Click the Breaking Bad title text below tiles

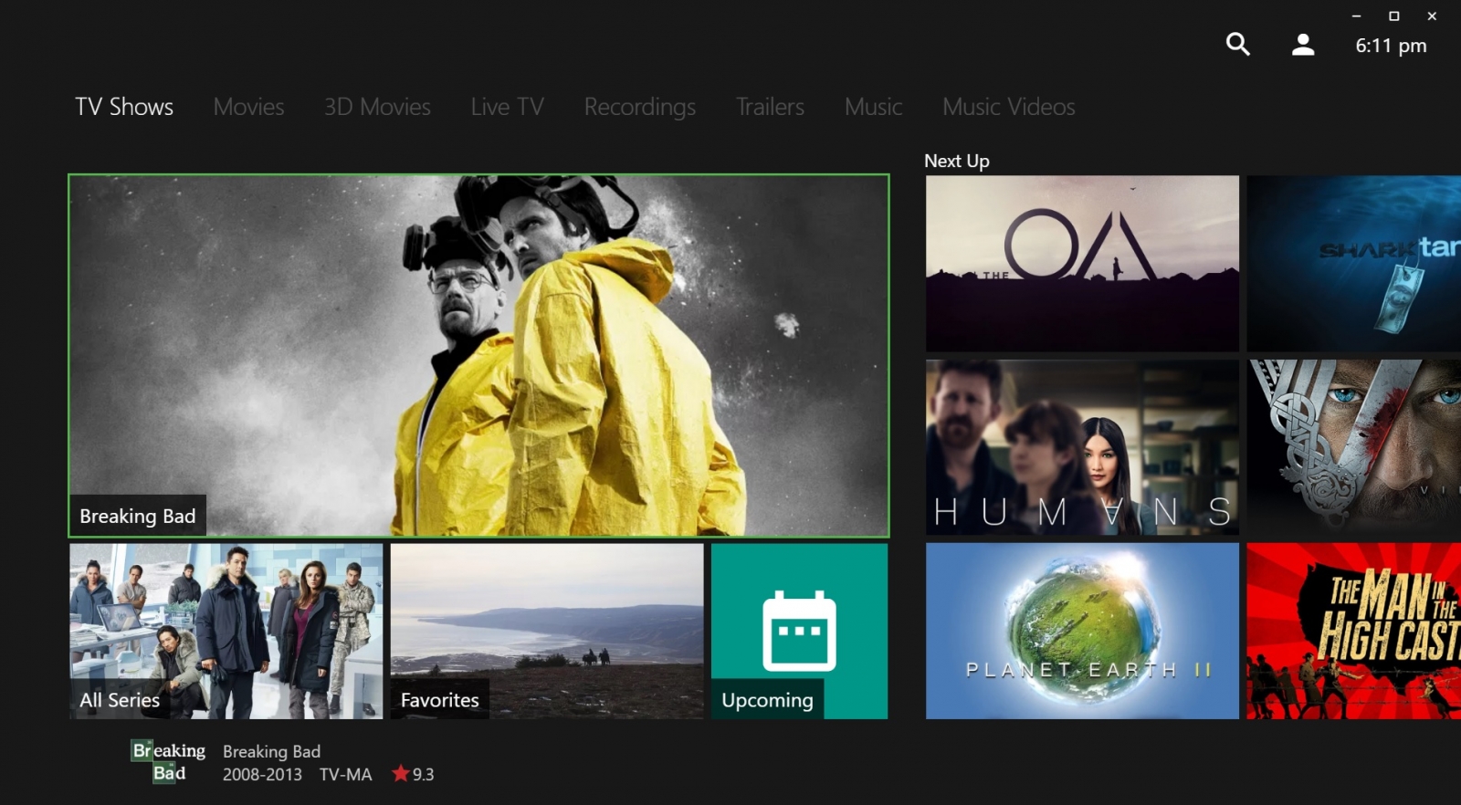click(x=271, y=751)
